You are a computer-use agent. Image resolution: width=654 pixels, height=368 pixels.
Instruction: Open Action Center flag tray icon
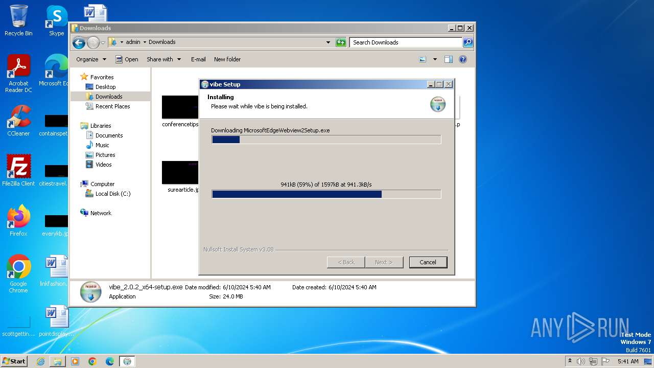(x=605, y=361)
